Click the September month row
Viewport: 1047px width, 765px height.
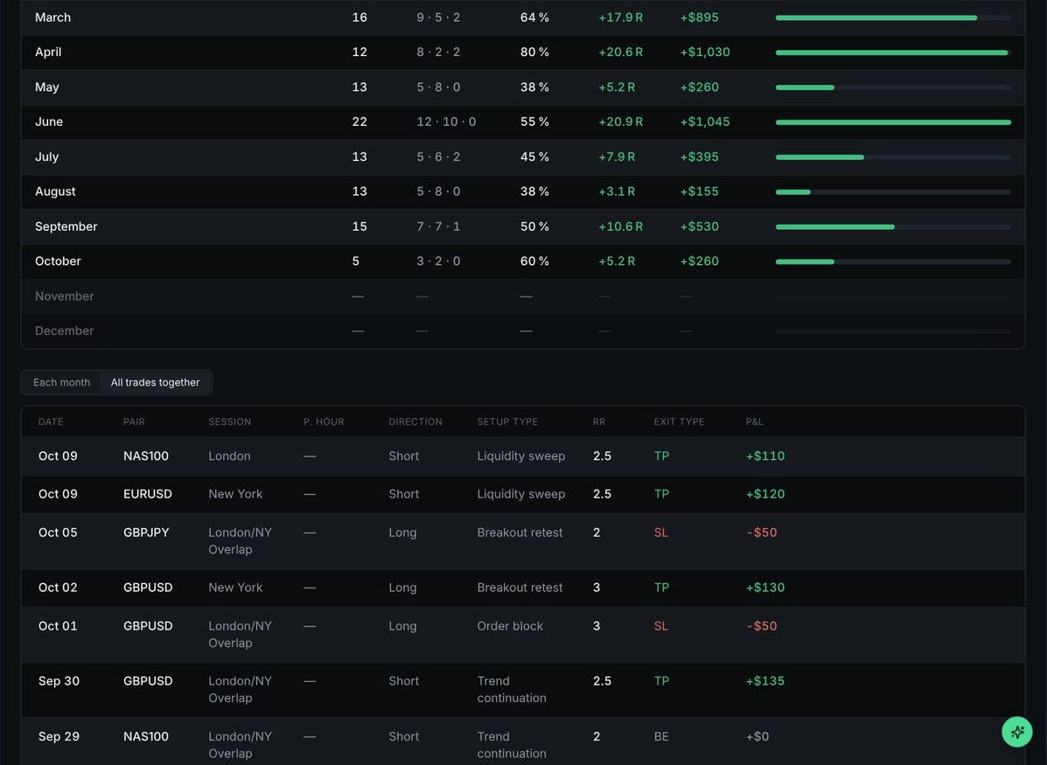[523, 227]
